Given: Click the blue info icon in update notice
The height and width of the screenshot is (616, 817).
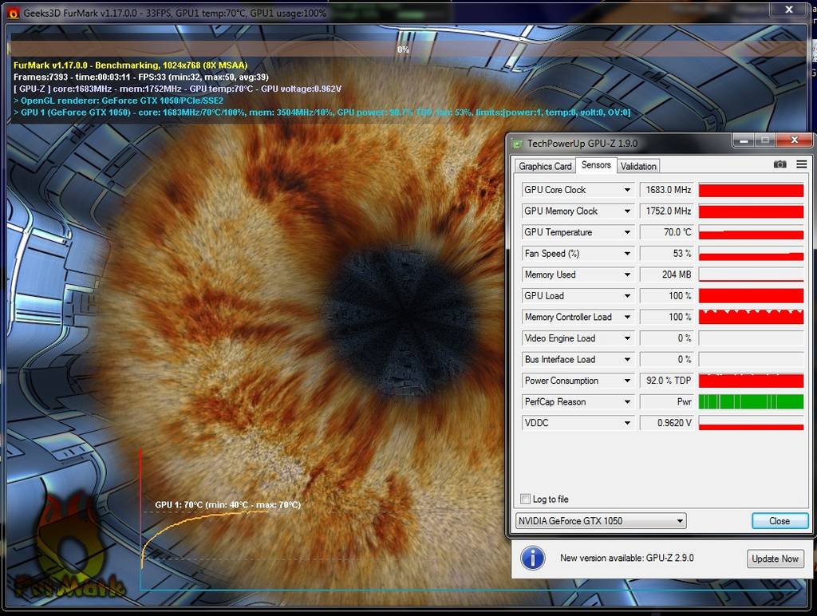Looking at the screenshot, I should (x=532, y=559).
